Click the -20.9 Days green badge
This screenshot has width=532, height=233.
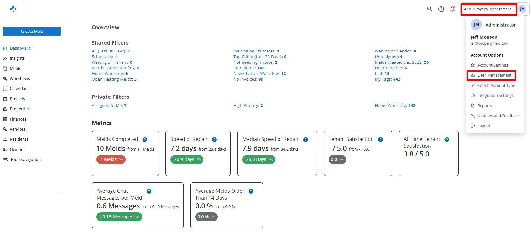tap(187, 159)
